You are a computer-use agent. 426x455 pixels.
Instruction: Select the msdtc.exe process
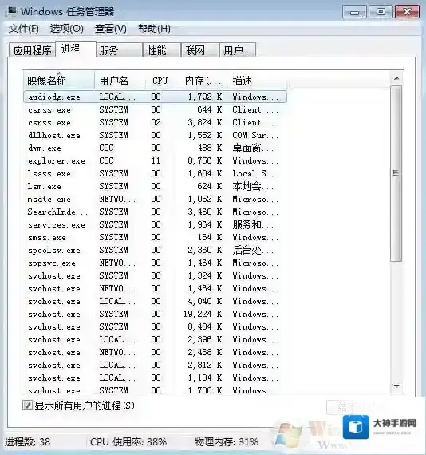tap(155, 199)
